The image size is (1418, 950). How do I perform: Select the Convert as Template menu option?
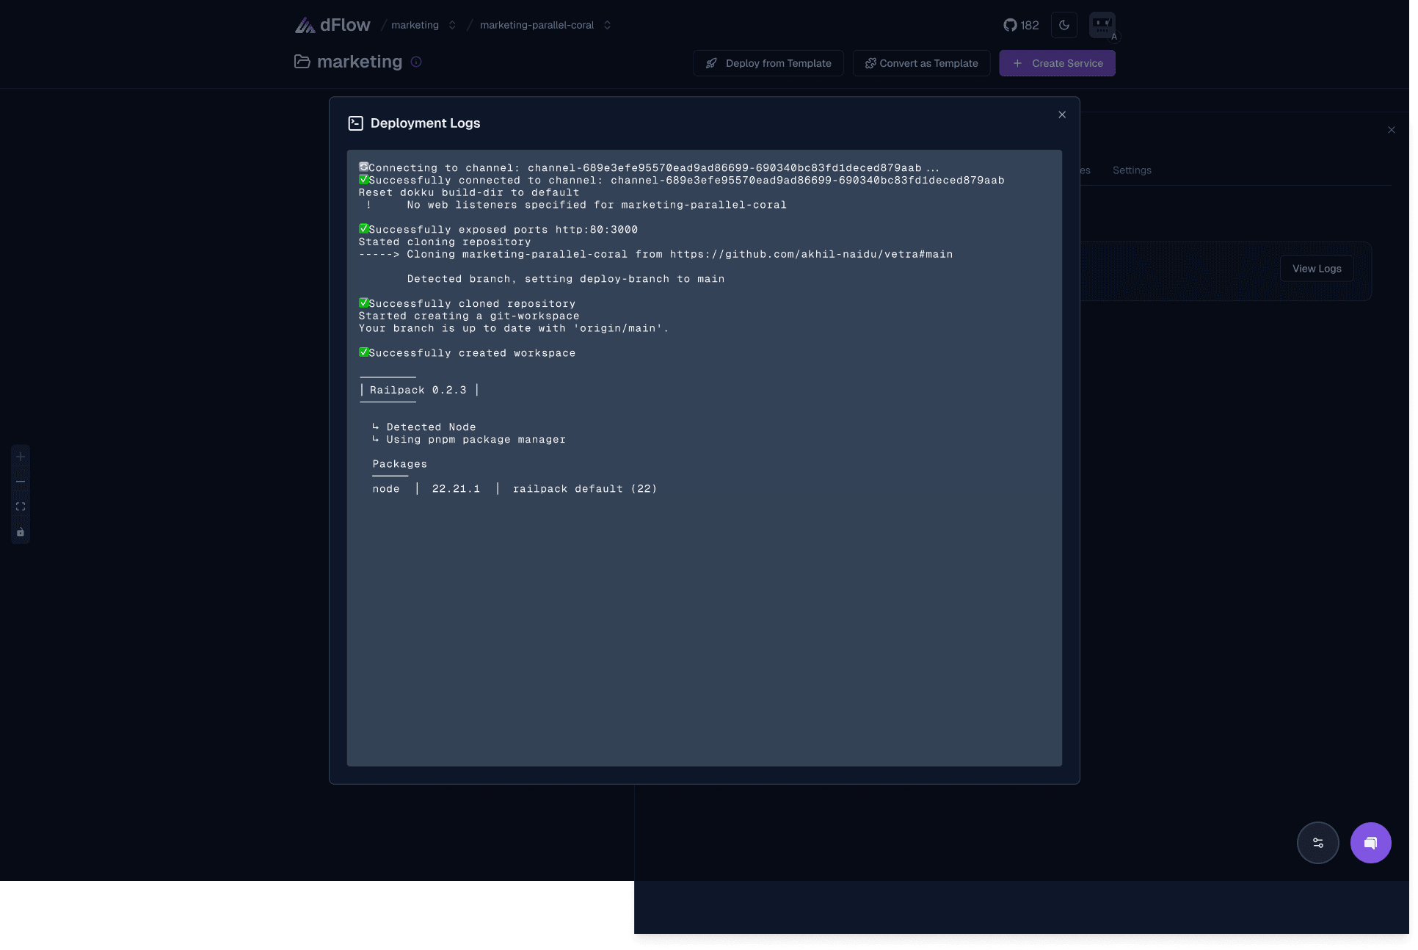921,63
